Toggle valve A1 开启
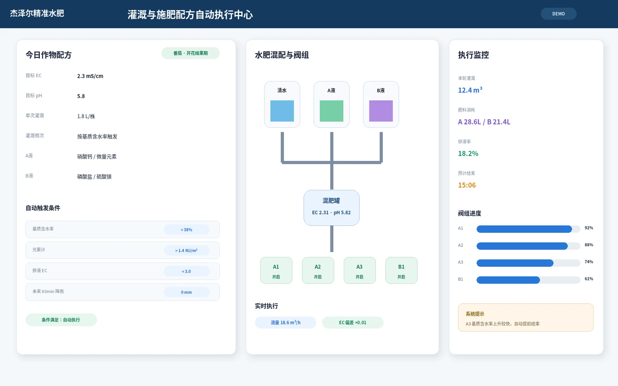The width and height of the screenshot is (618, 386). tap(276, 271)
